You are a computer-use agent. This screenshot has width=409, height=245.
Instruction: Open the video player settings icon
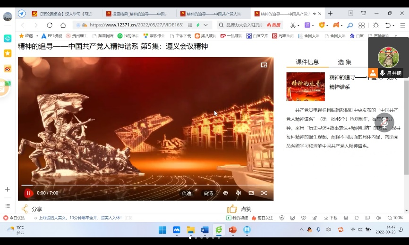226,193
